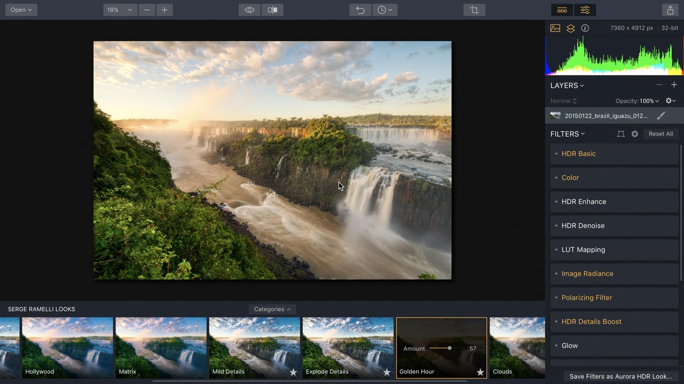
Task: Select the 20150122_brazil_iguazu layer thumbnail
Action: 555,116
